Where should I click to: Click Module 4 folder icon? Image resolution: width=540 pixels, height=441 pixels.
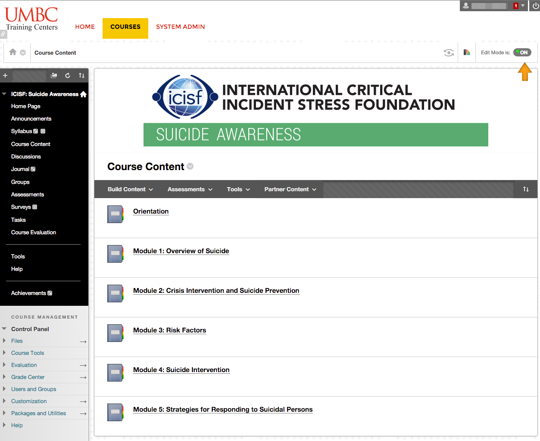115,373
